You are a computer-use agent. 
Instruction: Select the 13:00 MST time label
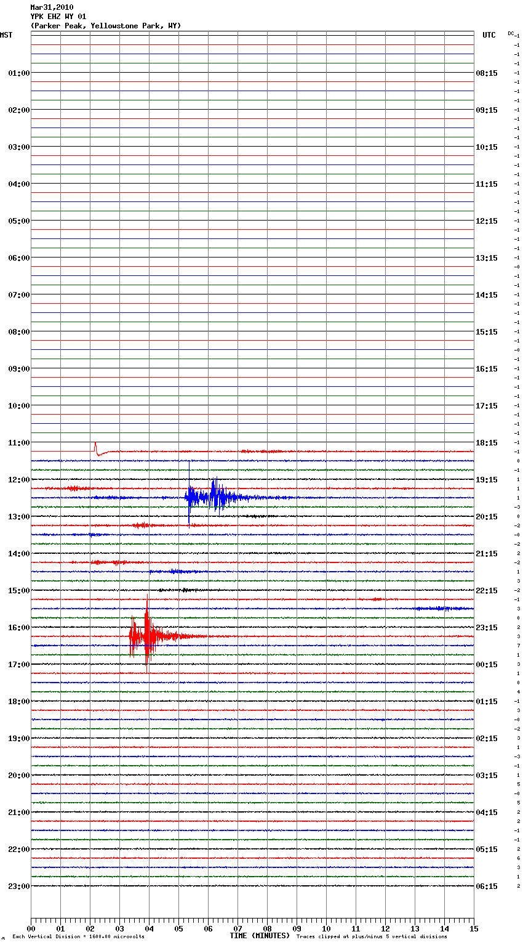19,517
